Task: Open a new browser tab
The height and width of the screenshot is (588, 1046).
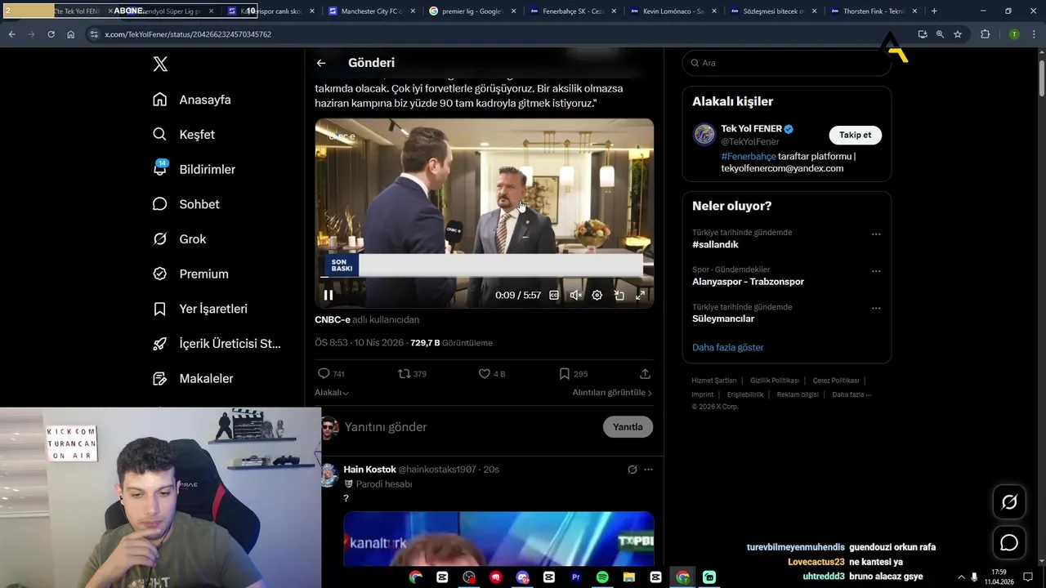Action: pyautogui.click(x=934, y=11)
